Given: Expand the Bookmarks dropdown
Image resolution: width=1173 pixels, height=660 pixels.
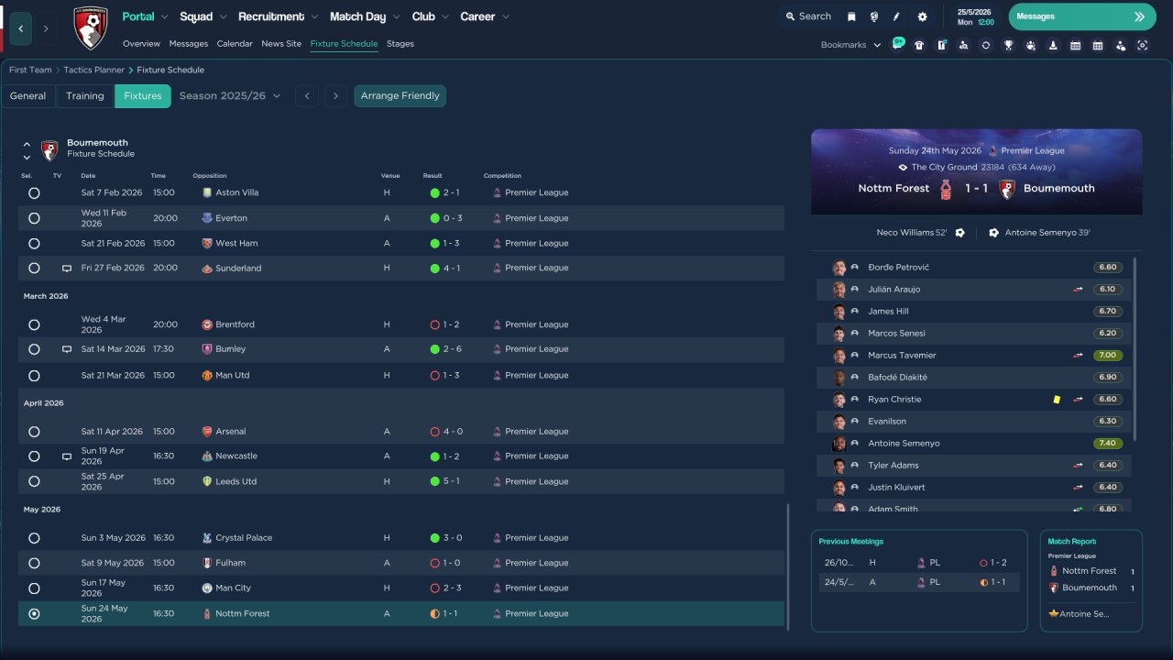Looking at the screenshot, I should point(851,45).
